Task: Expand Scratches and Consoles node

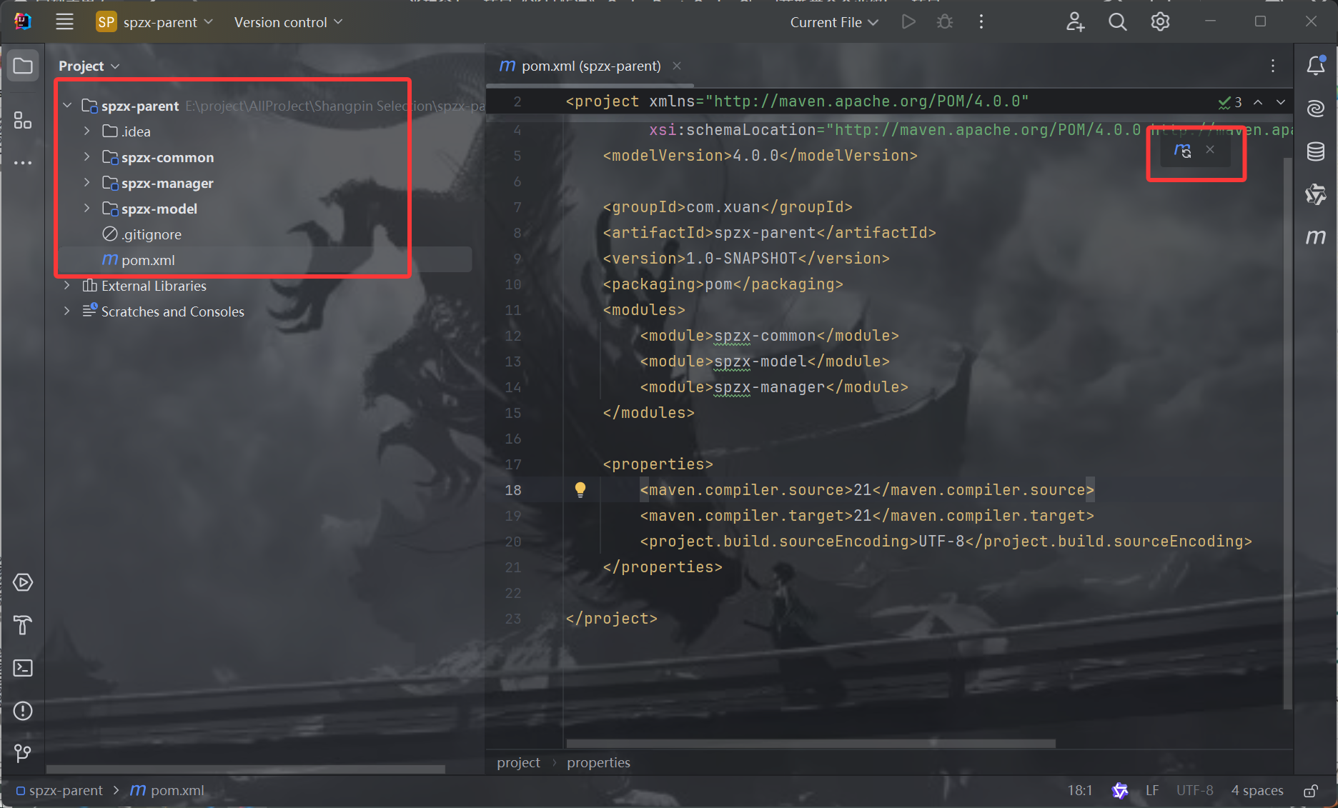Action: point(67,311)
